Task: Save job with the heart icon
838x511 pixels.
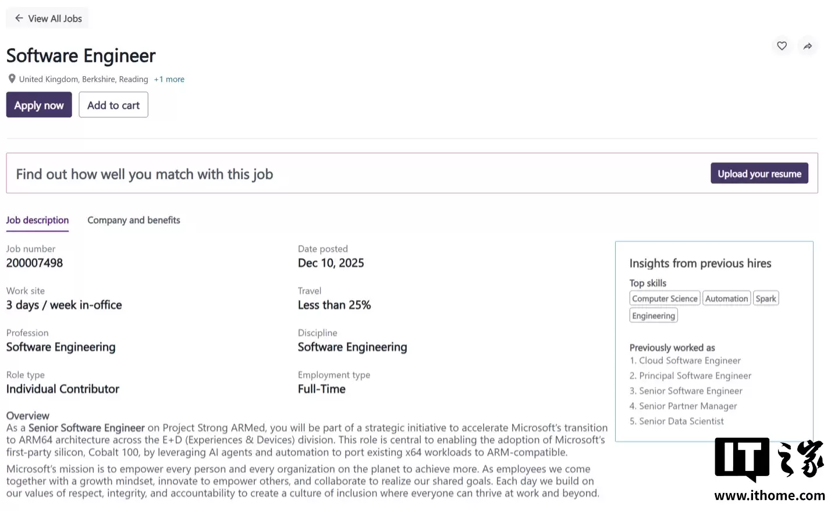Action: click(782, 46)
